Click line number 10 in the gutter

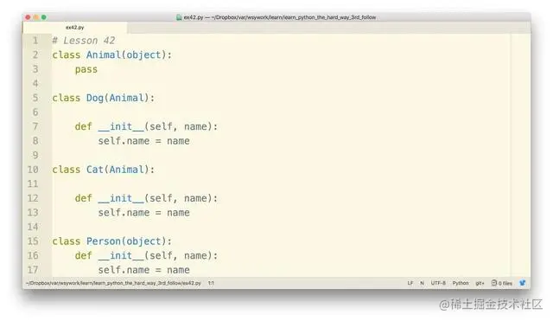pyautogui.click(x=33, y=170)
